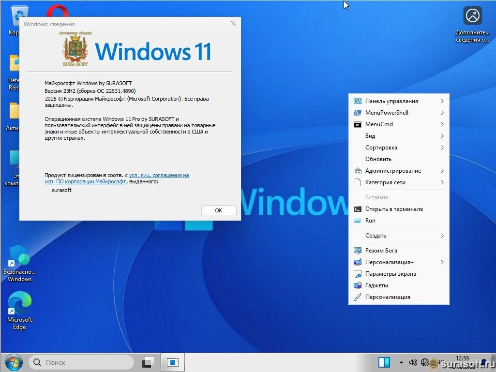Screen dimensions: 496x372
Task: Open the Безопасность Windows desktop shortcut
Action: pyautogui.click(x=20, y=263)
